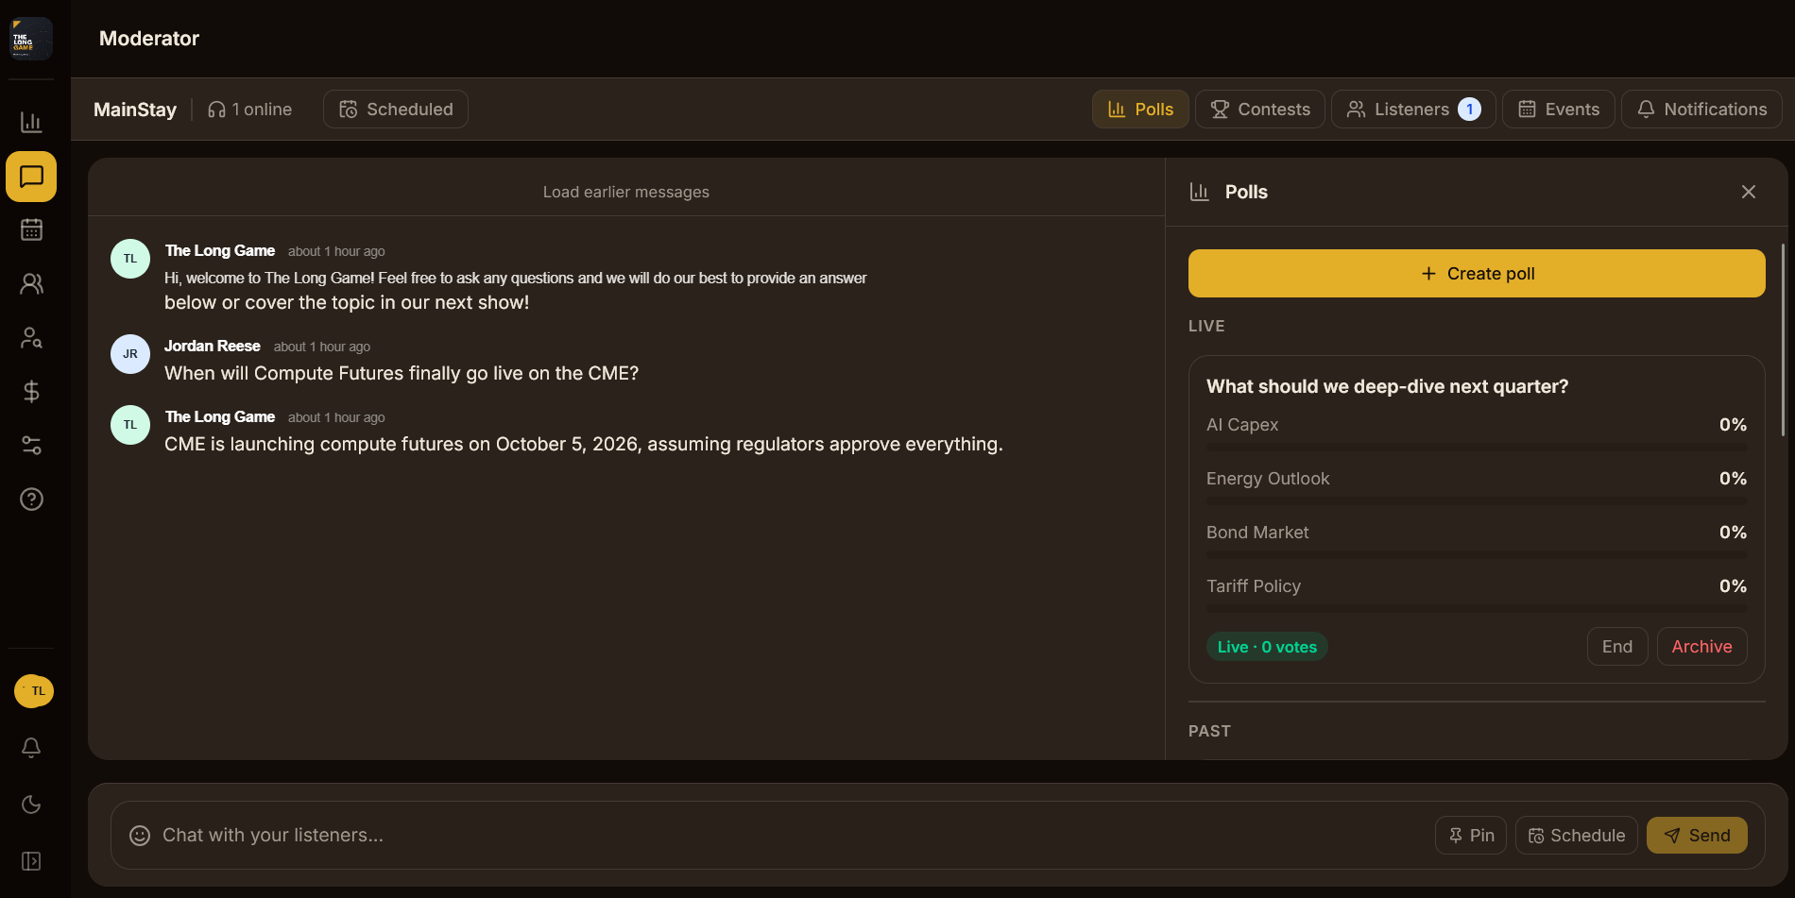This screenshot has width=1795, height=898.
Task: Collapse the sidebar with the panel icon
Action: pos(31,861)
